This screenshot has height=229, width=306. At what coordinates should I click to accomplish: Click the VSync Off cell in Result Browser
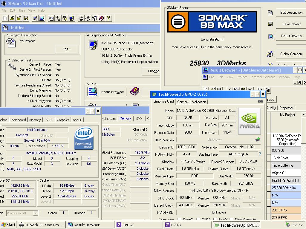286,173
